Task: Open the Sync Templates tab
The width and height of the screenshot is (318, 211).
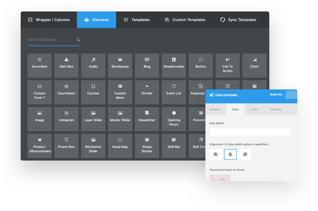Action: pyautogui.click(x=238, y=20)
